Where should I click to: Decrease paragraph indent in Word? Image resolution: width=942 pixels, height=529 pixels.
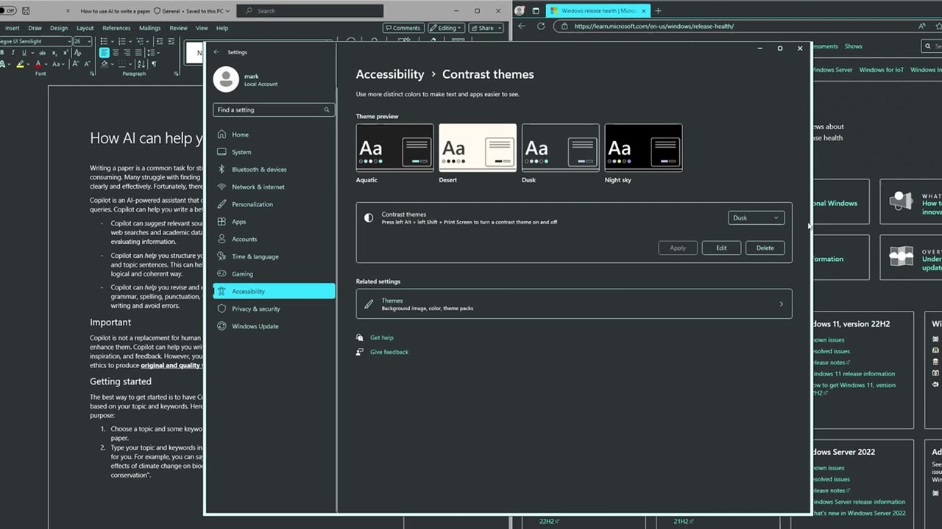point(160,42)
